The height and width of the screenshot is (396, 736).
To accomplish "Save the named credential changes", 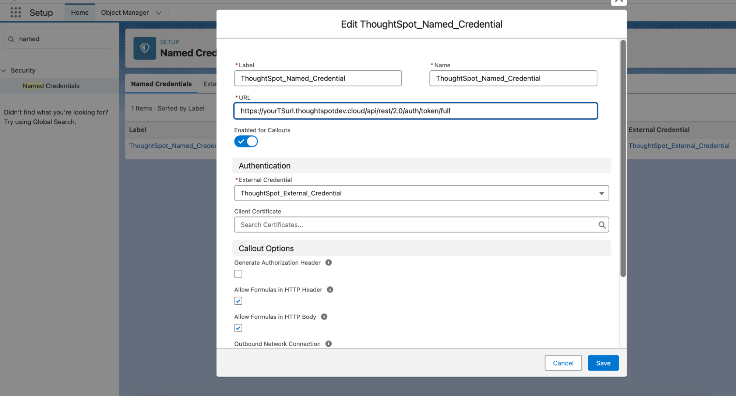I will 603,363.
